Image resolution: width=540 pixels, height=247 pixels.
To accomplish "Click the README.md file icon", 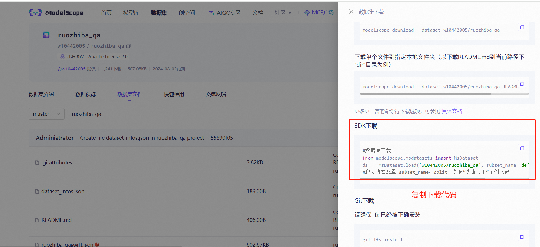I will pyautogui.click(x=37, y=220).
